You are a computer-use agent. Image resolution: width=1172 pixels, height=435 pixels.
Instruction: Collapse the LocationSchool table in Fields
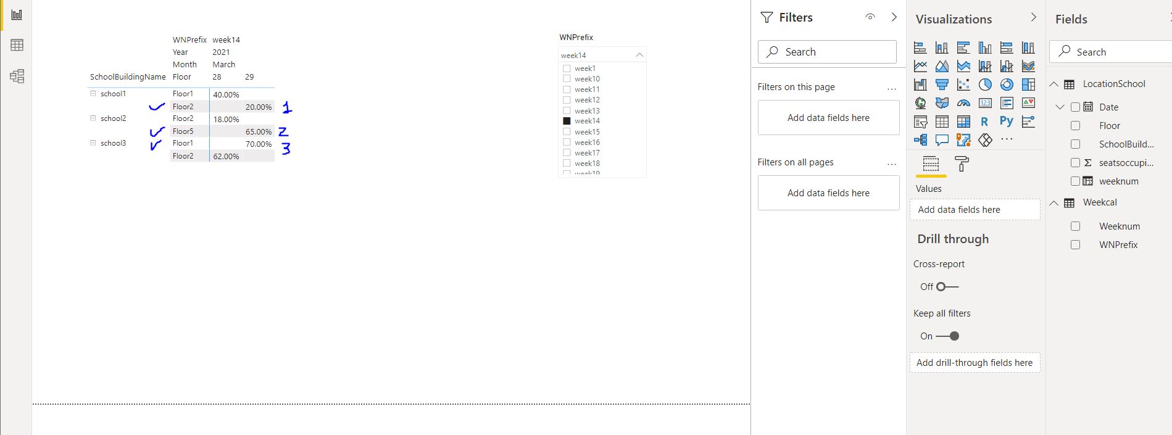click(1054, 84)
